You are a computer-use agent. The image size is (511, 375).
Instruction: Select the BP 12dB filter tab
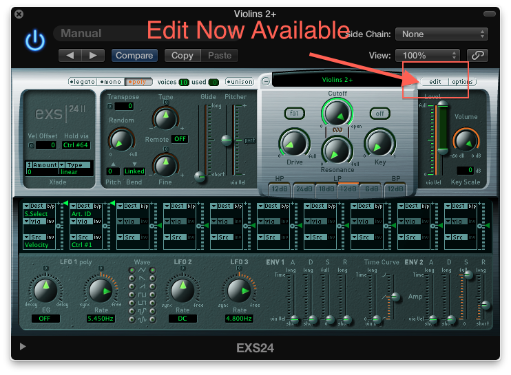coord(397,189)
